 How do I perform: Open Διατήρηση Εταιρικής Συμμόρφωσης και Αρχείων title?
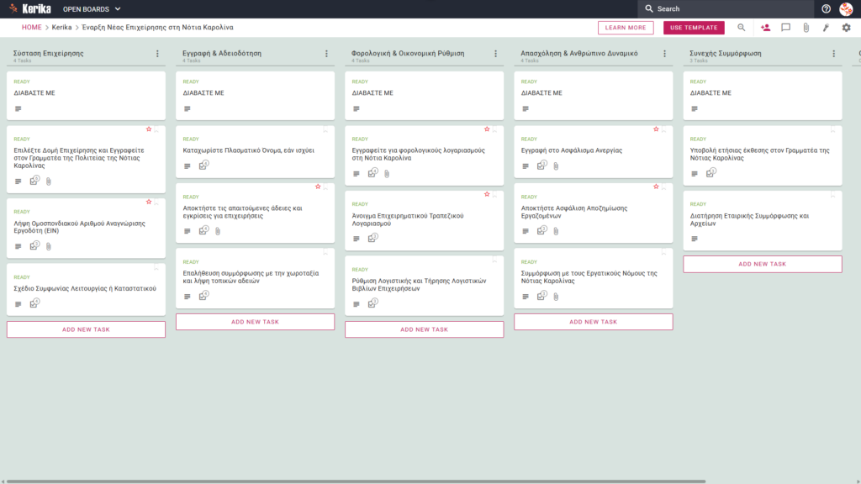(749, 219)
